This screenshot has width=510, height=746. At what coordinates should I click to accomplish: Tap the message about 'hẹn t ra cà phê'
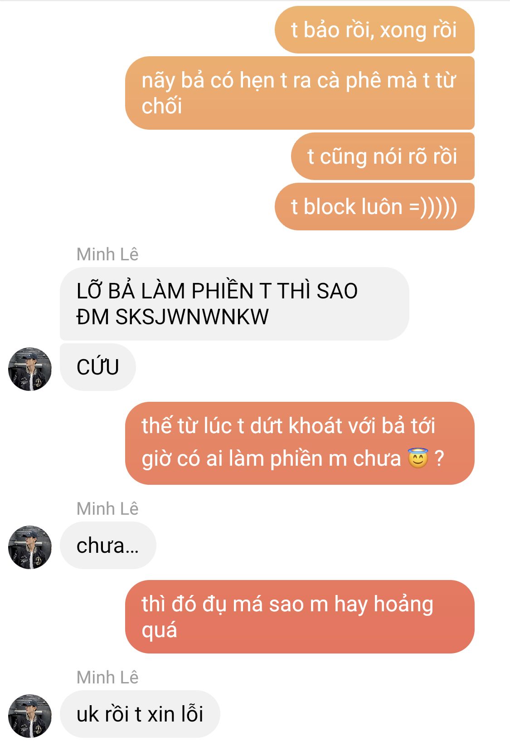point(300,93)
